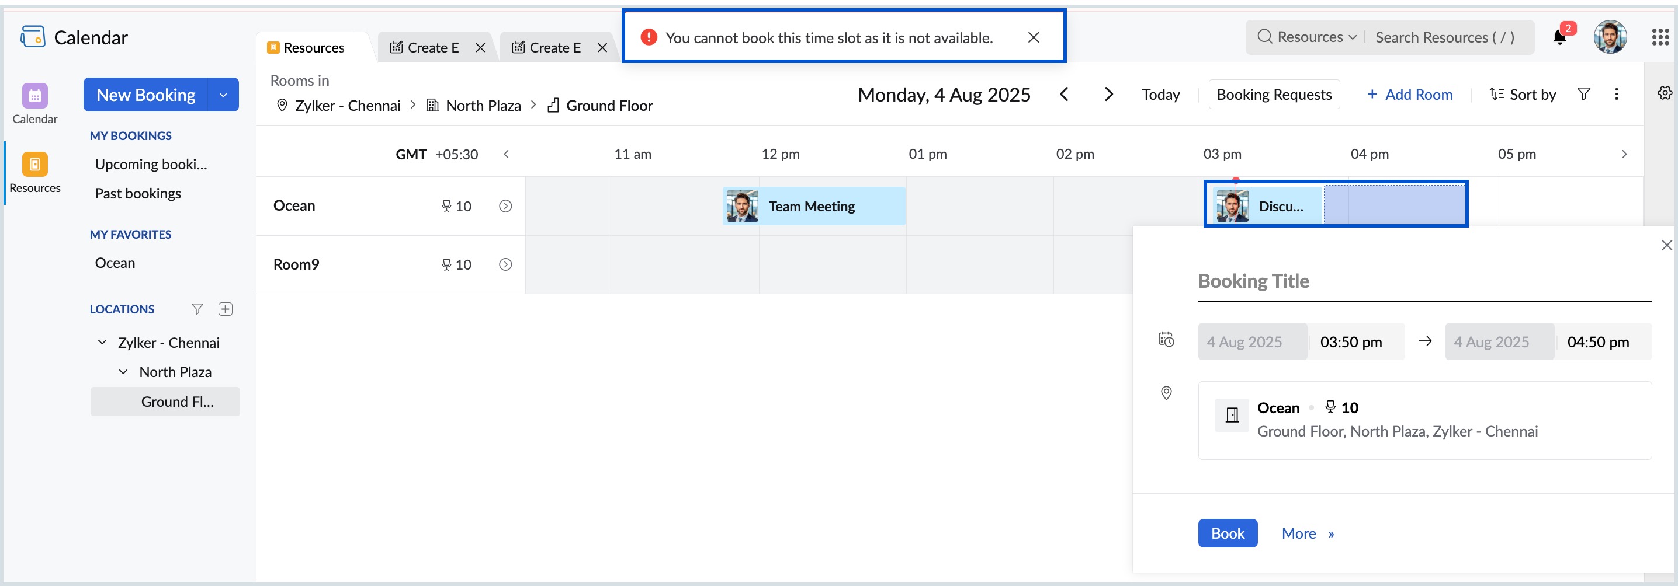The height and width of the screenshot is (586, 1678).
Task: Open the Team Meeting booking block
Action: pyautogui.click(x=814, y=206)
